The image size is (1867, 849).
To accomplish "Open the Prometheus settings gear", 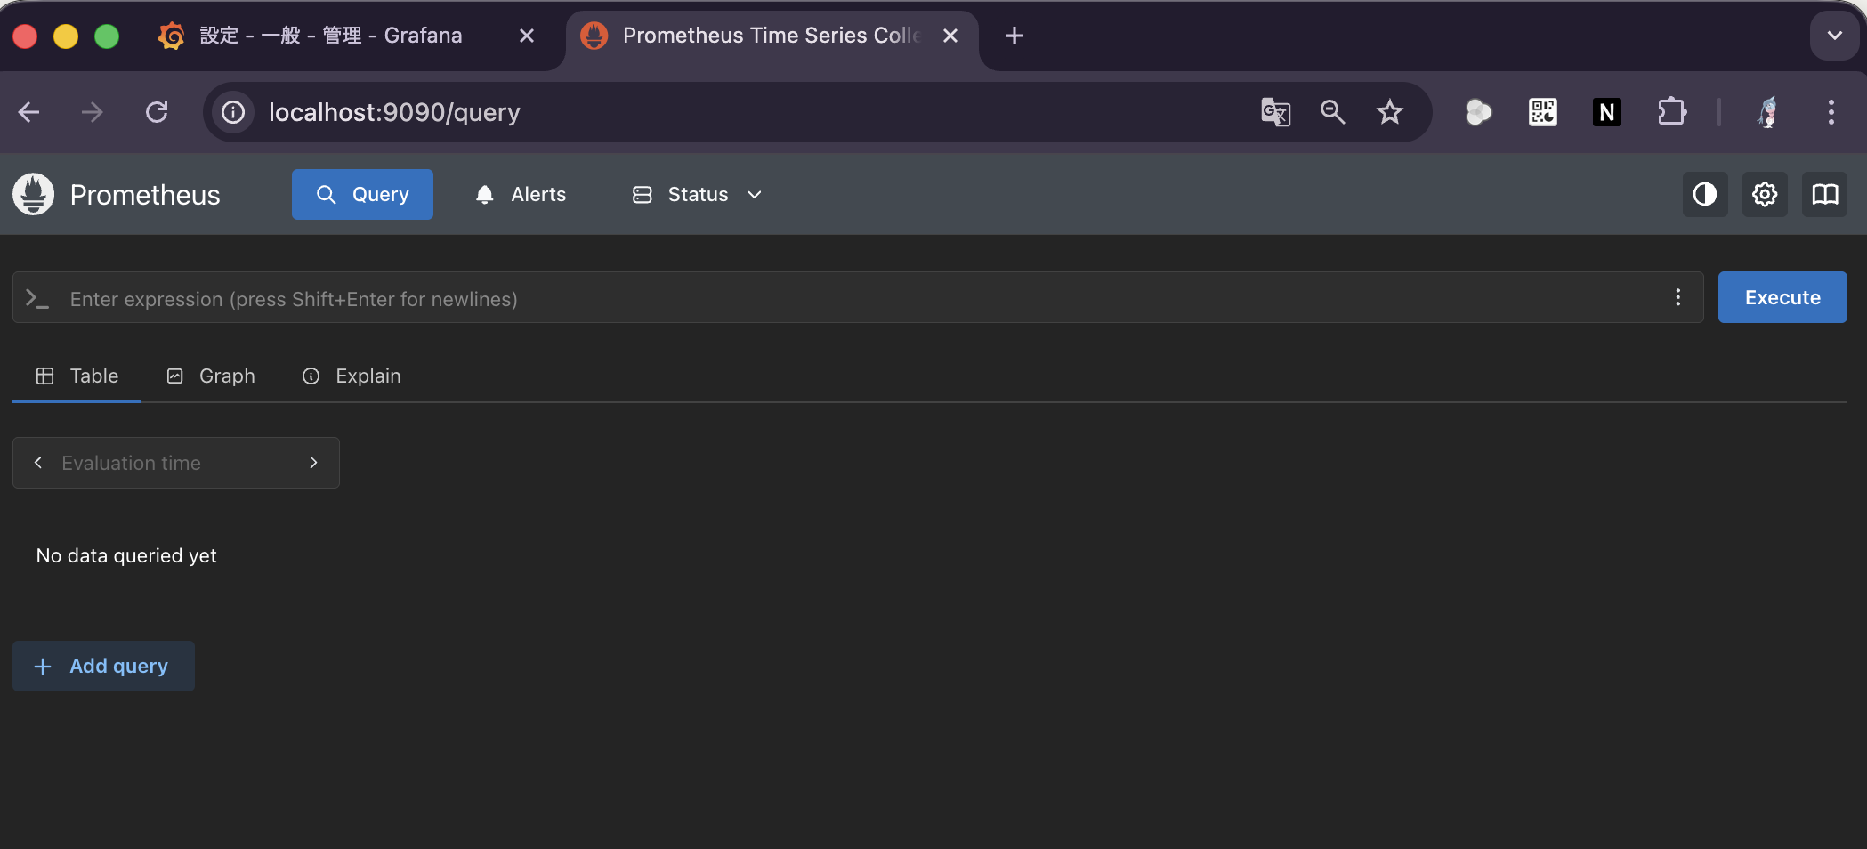I will point(1764,194).
